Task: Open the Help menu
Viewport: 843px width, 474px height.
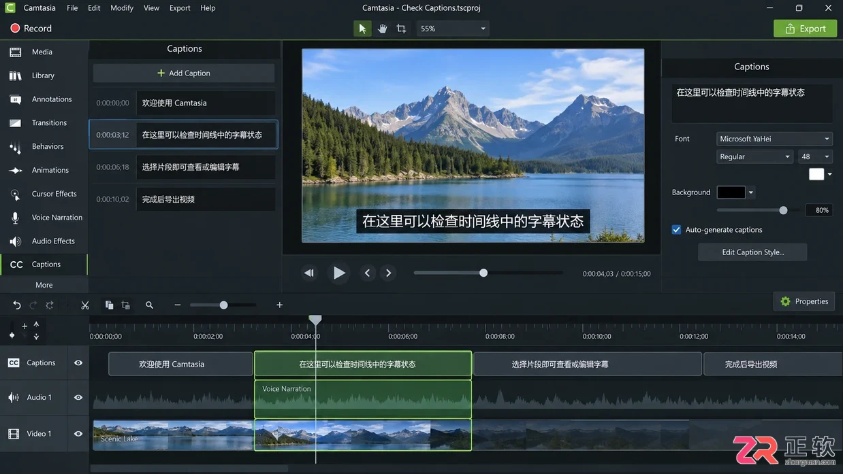Action: (208, 8)
